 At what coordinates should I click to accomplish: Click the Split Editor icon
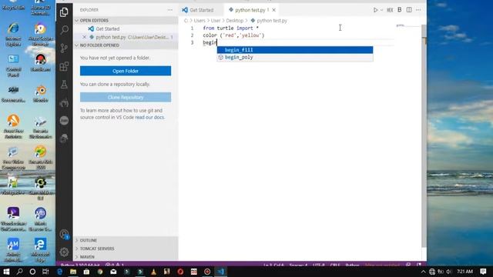(409, 10)
